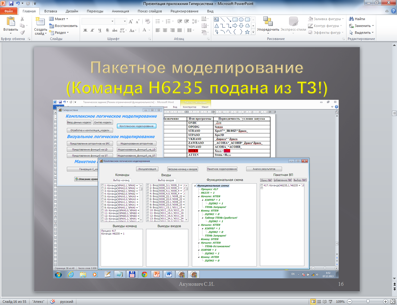This screenshot has height=305, width=397.
Task: Clear all text formatting
Action: [x=148, y=21]
